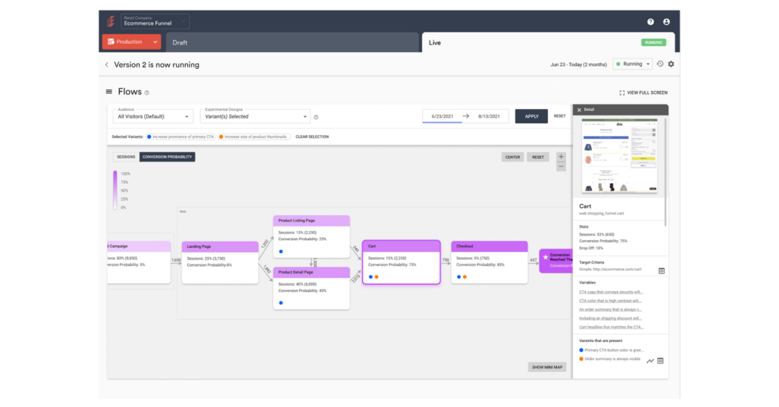779x407 pixels.
Task: Click the hamburger menu beside Flows
Action: [110, 92]
